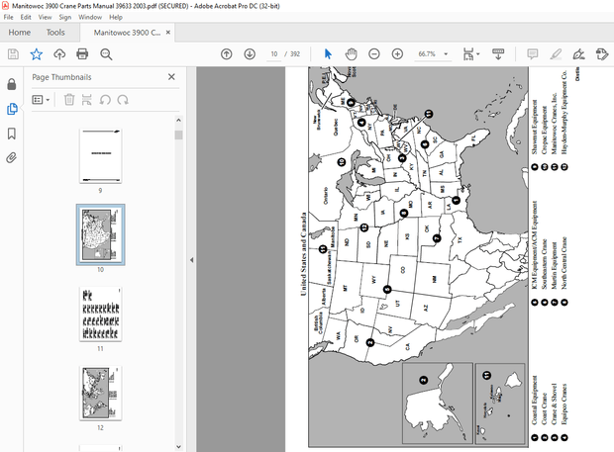Viewport: 614px width, 452px height.
Task: Open the Window menu
Action: tap(90, 17)
